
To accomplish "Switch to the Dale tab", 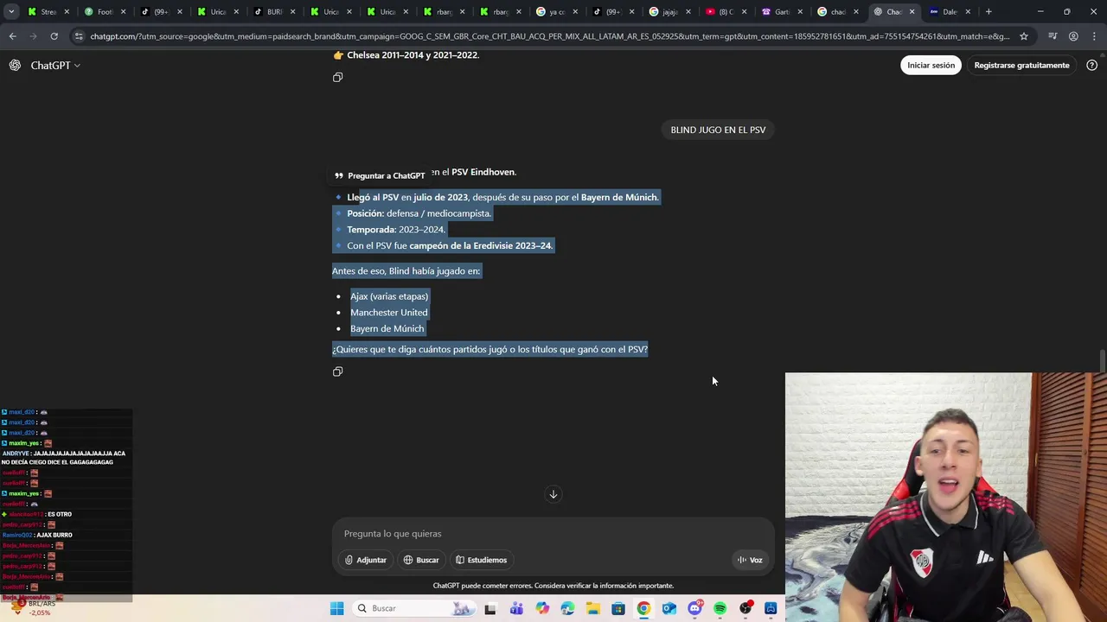I will pyautogui.click(x=949, y=11).
